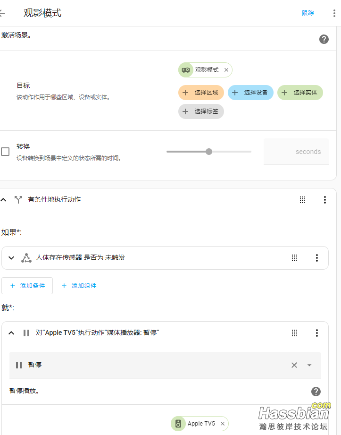Open the 跟踪 trace link

(308, 13)
